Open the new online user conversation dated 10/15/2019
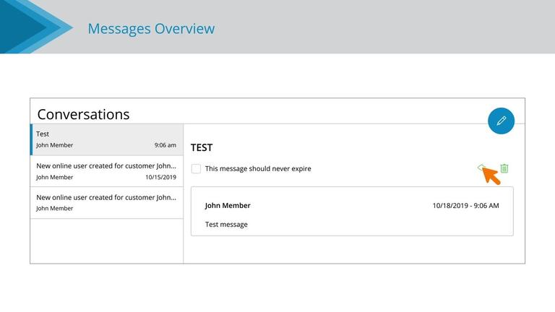Viewport: 555px width, 312px height. (107, 171)
